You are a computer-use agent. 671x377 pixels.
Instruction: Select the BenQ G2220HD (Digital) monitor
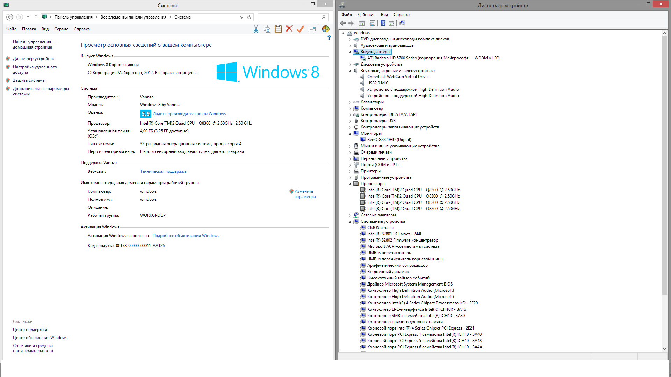(x=389, y=140)
